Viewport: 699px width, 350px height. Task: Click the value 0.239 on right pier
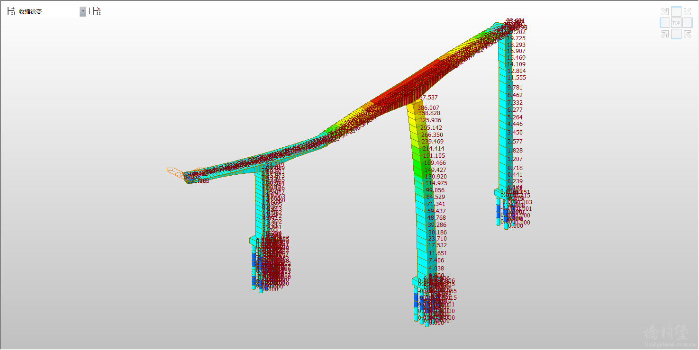(x=515, y=181)
